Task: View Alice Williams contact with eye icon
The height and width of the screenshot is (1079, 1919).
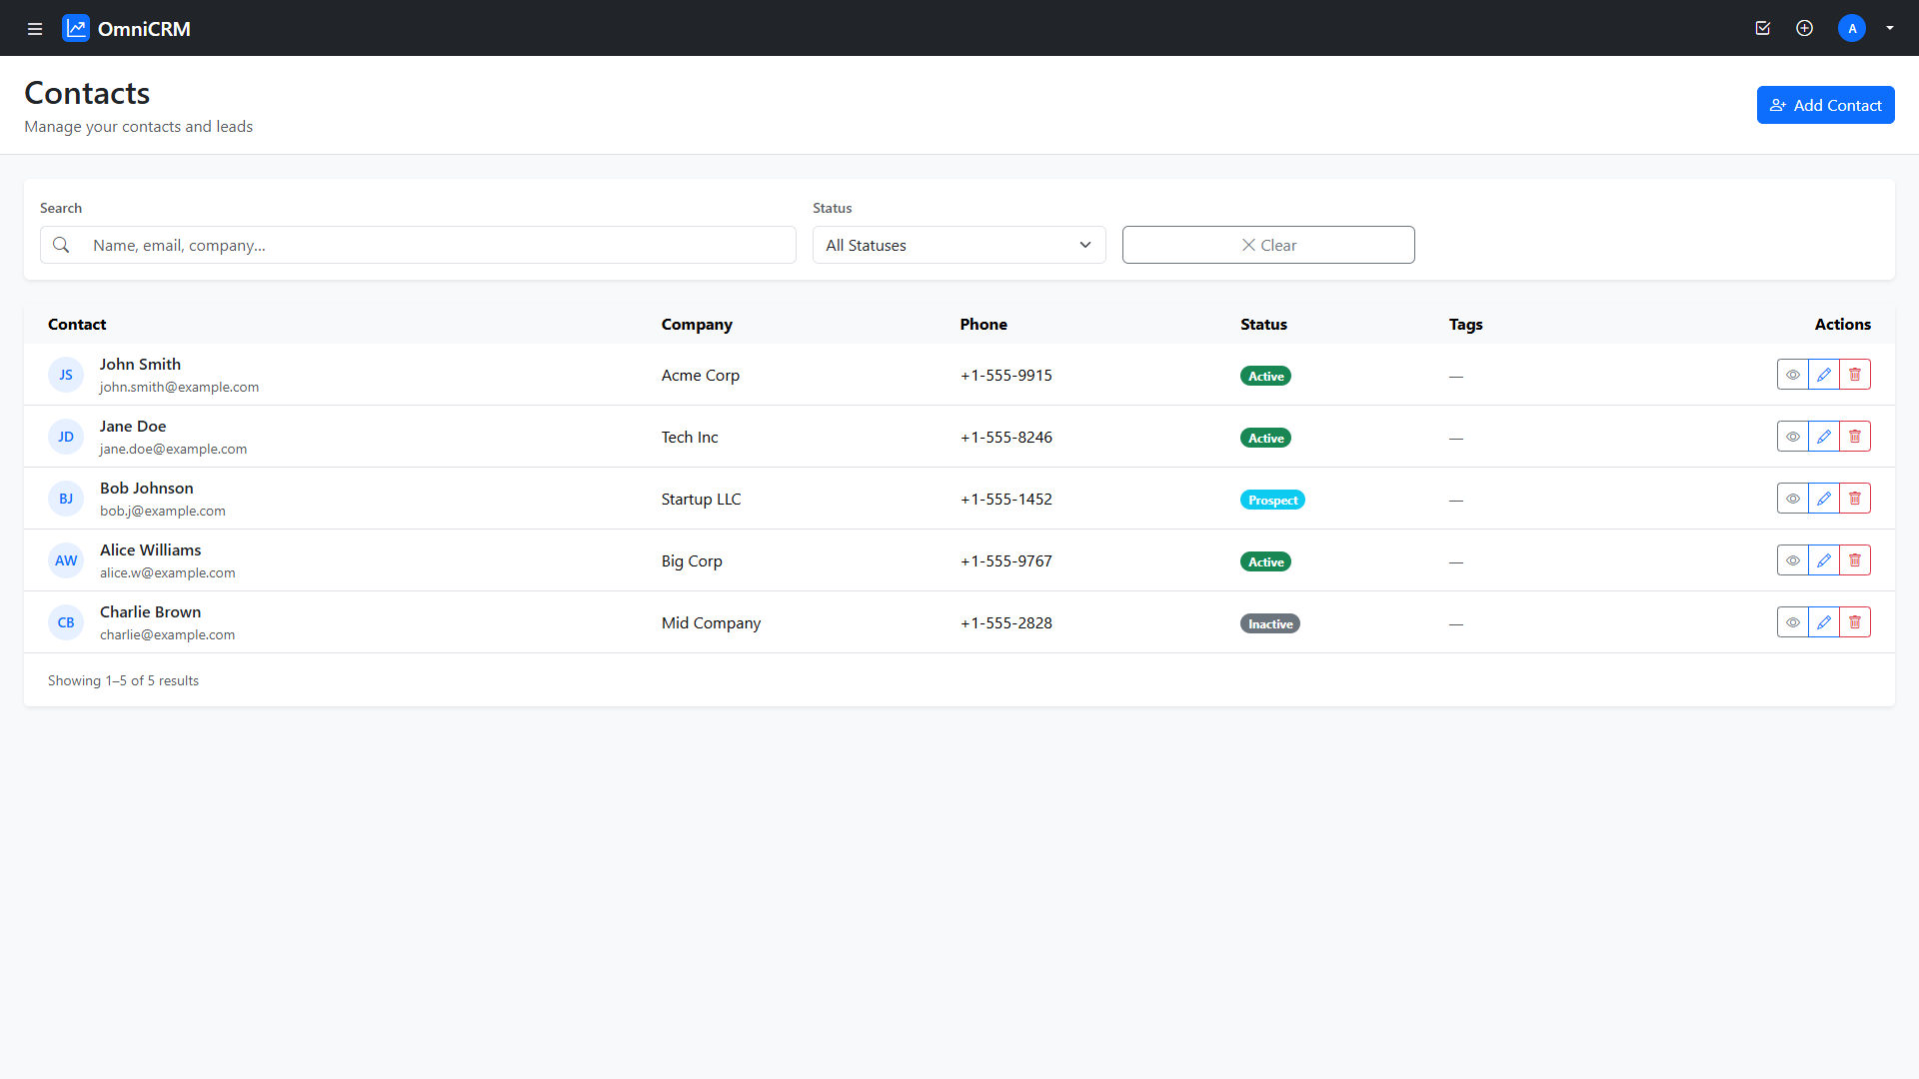Action: tap(1793, 560)
